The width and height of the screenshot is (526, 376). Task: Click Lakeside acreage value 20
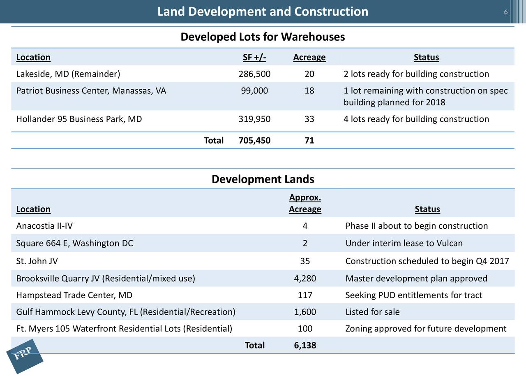click(309, 74)
